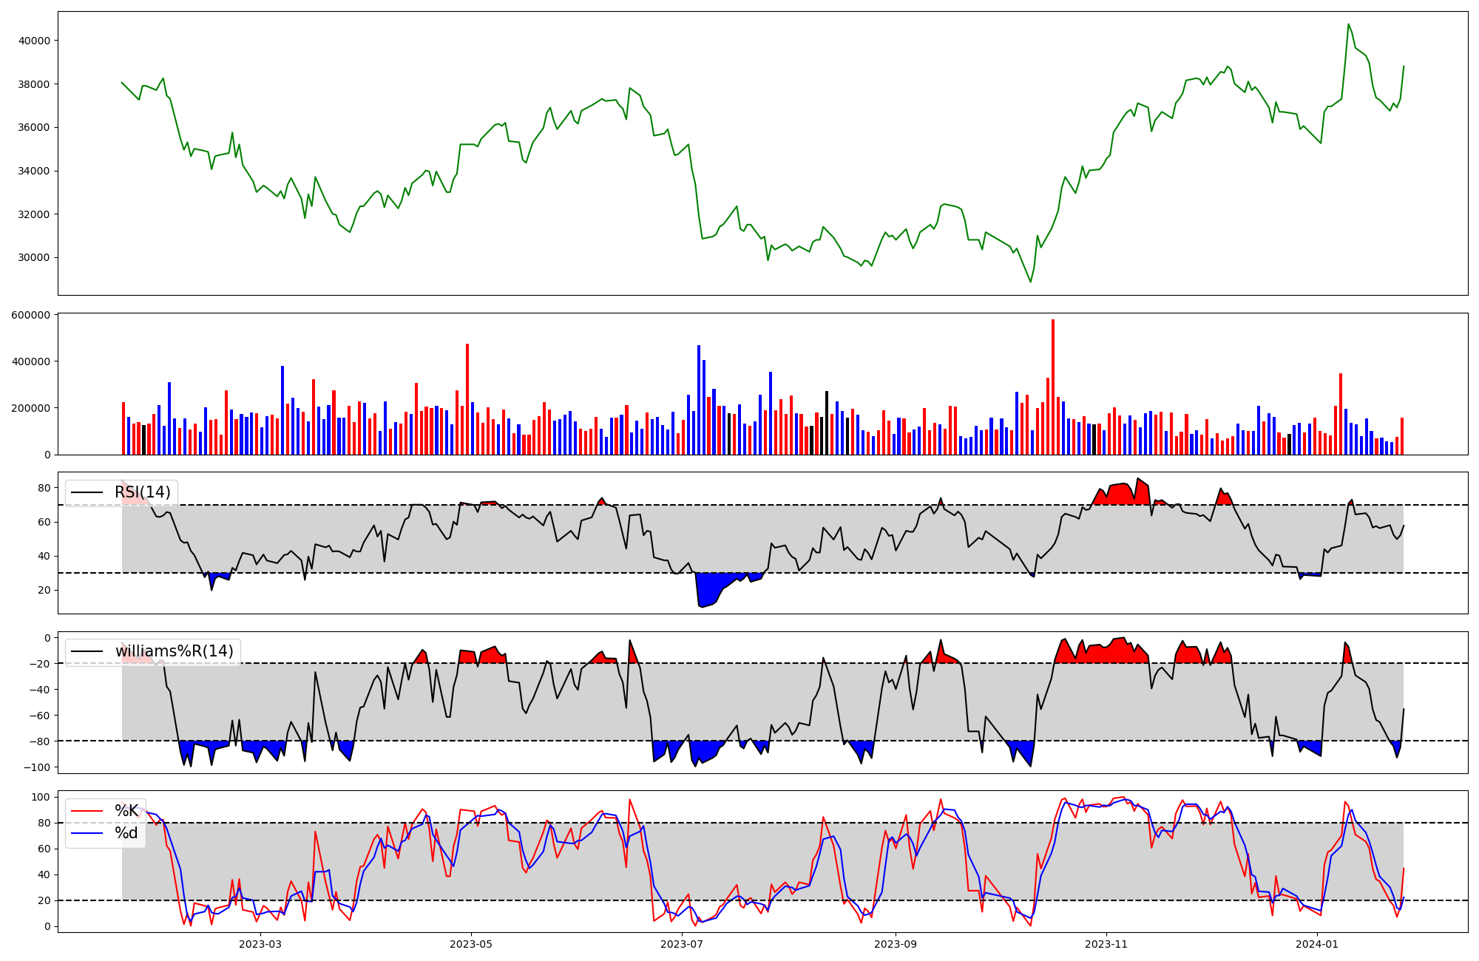Click the red %K legend entry

[x=126, y=811]
